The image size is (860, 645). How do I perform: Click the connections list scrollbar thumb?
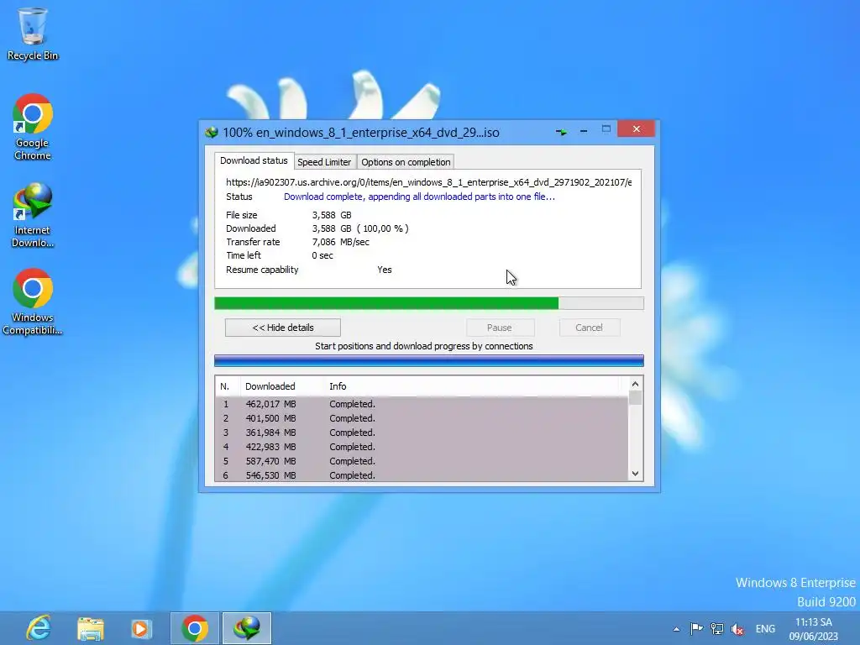[x=635, y=397]
